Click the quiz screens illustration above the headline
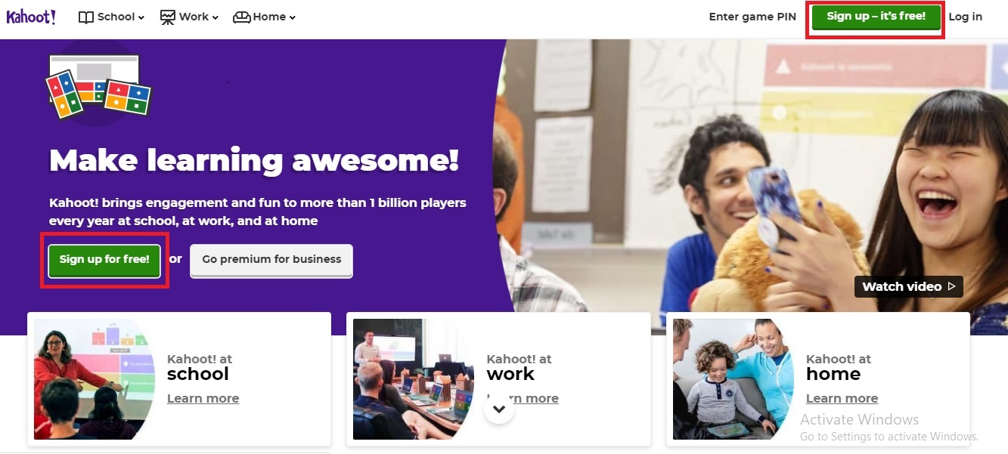This screenshot has height=454, width=1008. coord(98,85)
